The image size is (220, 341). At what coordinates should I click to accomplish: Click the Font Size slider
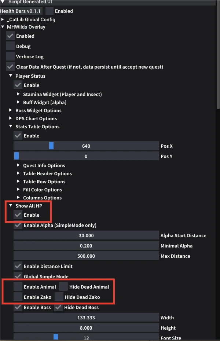86,337
